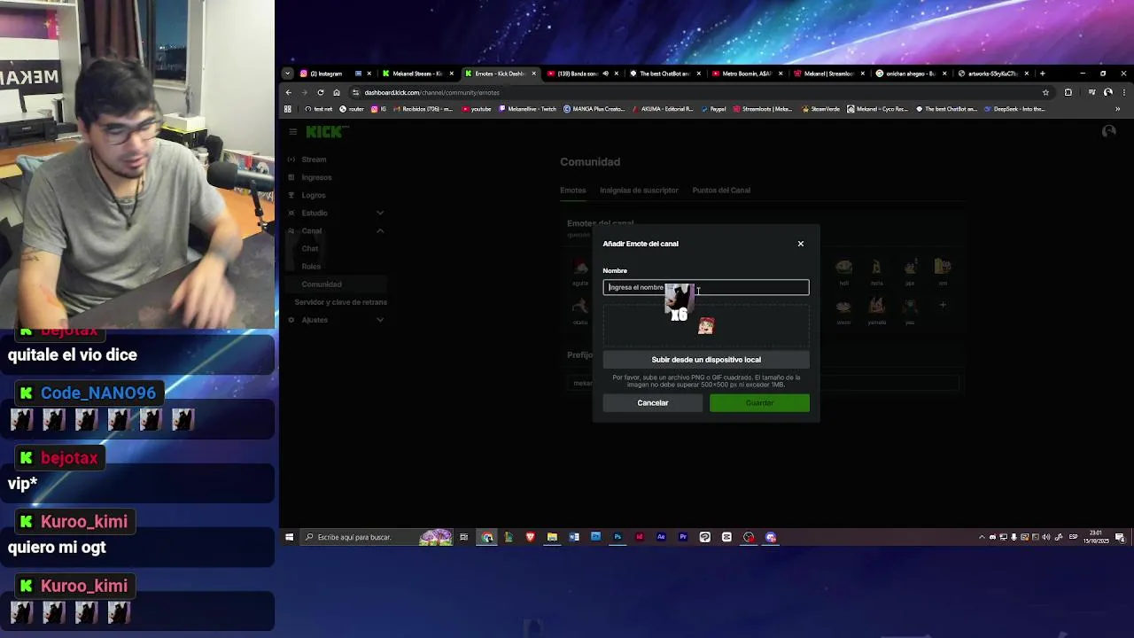Open the Paypal bookmark
This screenshot has width=1134, height=638.
coord(713,109)
